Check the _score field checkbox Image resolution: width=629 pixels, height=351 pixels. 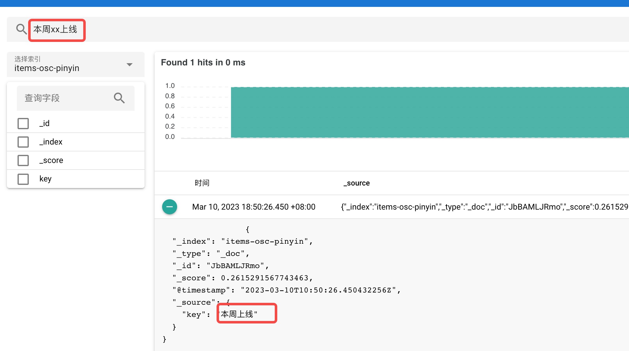[x=23, y=160]
